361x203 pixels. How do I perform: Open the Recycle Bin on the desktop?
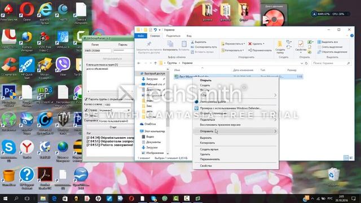[333, 176]
